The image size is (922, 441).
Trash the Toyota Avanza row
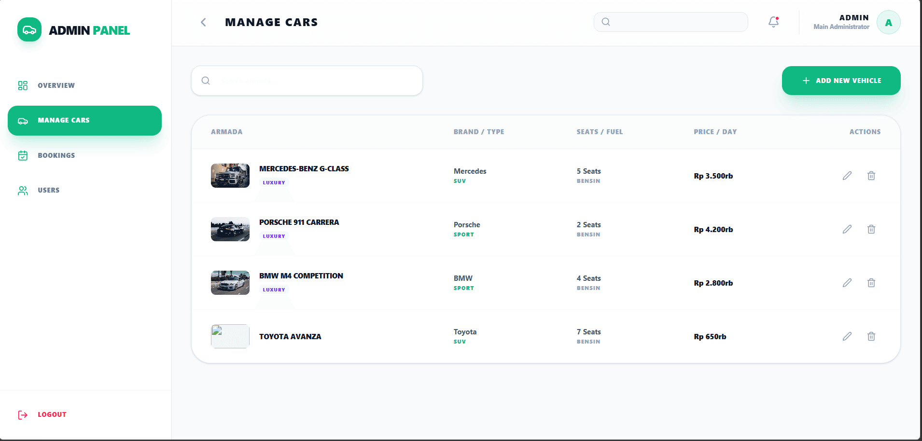871,336
